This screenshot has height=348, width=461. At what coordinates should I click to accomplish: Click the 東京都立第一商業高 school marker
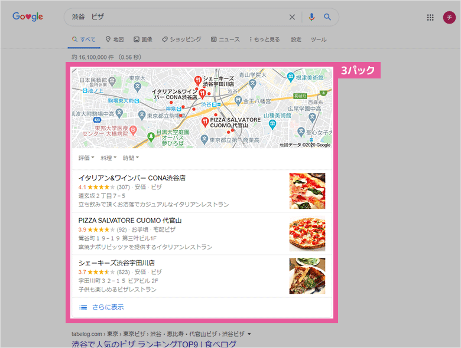[204, 140]
